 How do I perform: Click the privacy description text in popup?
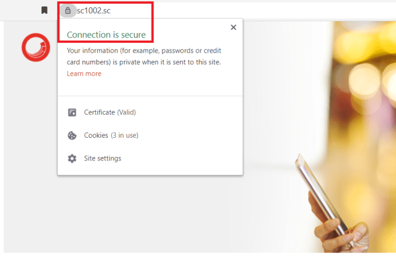pyautogui.click(x=144, y=56)
